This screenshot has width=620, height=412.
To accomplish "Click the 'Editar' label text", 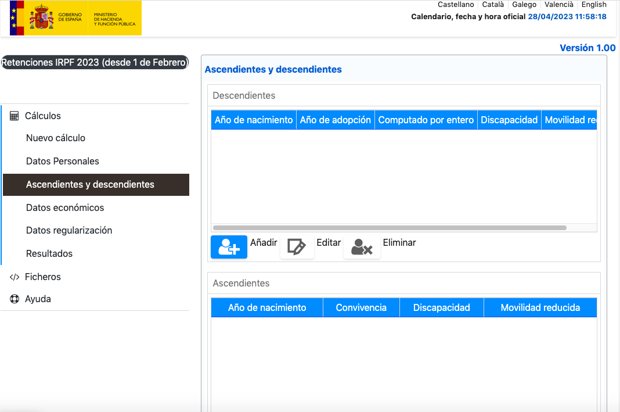I will click(329, 242).
